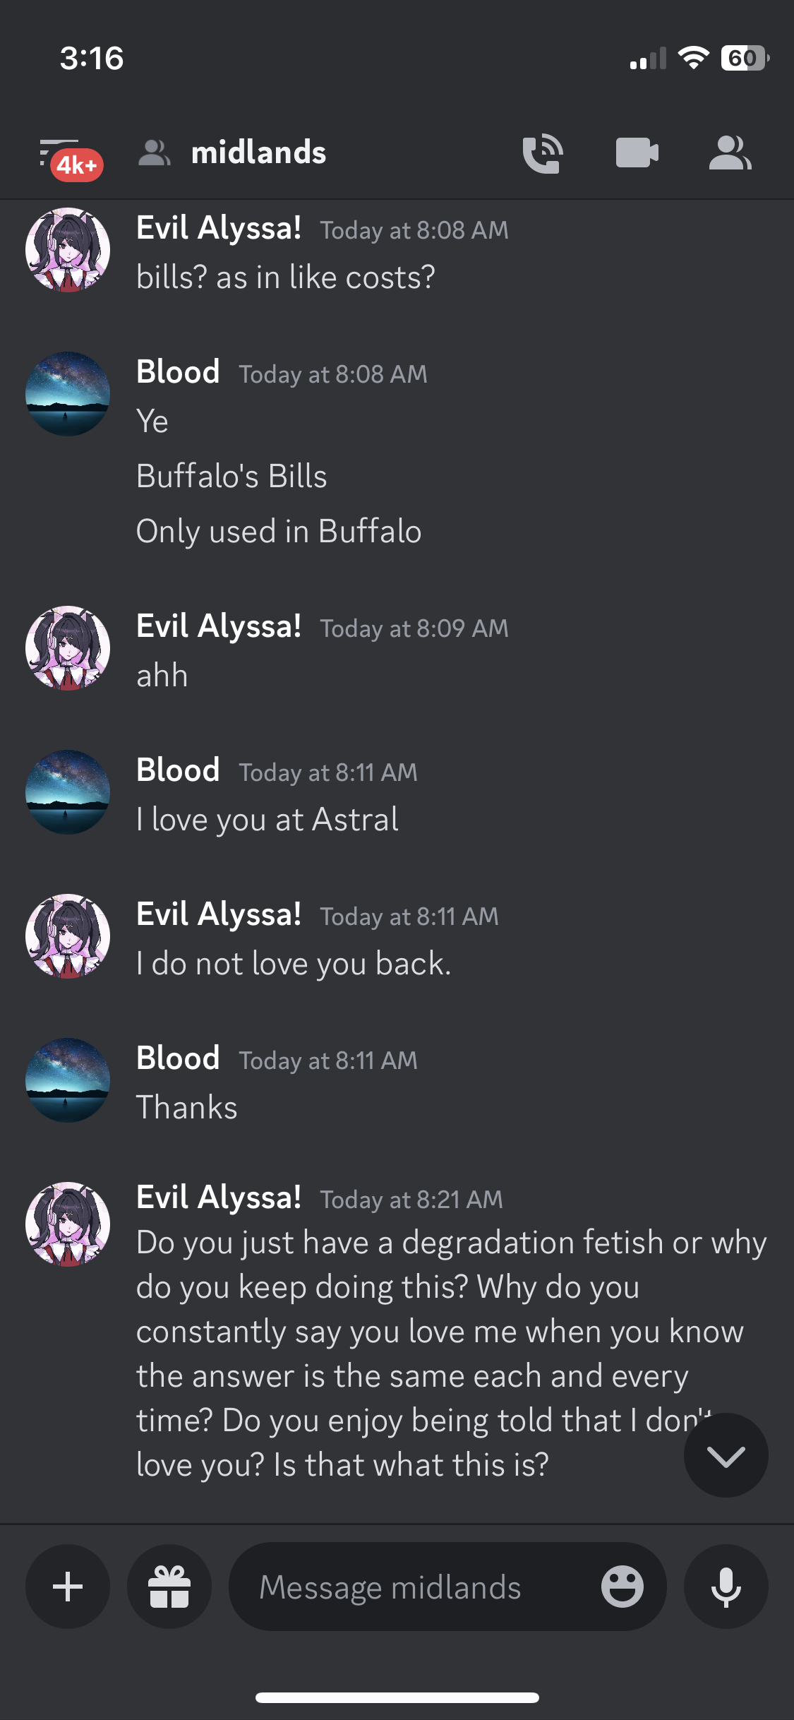Start a video call

[x=637, y=153]
